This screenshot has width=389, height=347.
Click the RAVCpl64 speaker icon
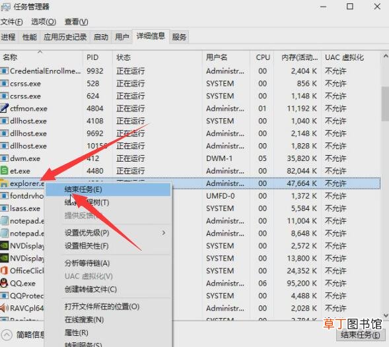4,308
